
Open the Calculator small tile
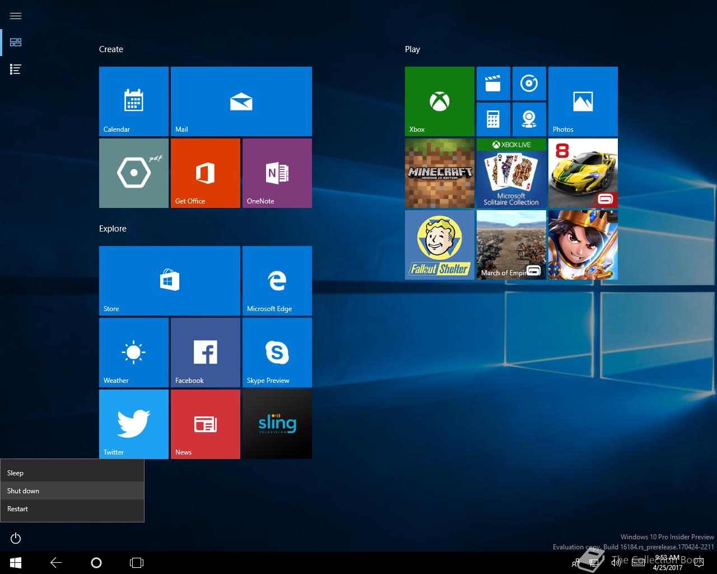[493, 119]
